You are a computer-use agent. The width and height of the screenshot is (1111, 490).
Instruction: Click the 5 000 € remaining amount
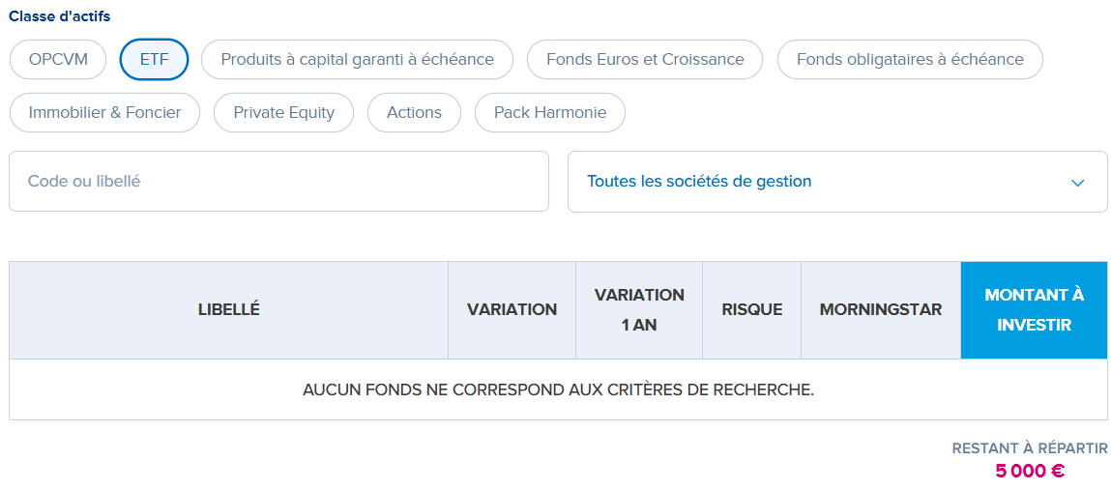point(1030,471)
